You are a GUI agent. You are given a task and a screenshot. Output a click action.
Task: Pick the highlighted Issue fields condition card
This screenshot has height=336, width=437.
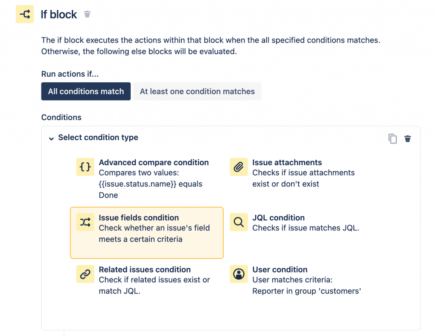(x=146, y=233)
